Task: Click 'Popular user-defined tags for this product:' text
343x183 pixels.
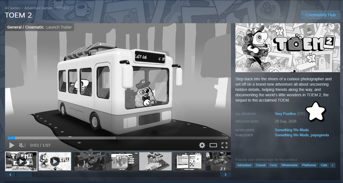Action: 267,160
